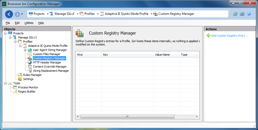The height and width of the screenshot is (130, 258).
Task: Open dropdown arrow after Projects breadcrumb
Action: click(x=48, y=14)
